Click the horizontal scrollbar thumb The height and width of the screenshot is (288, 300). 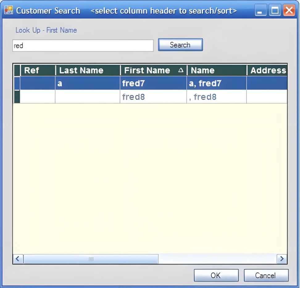[x=91, y=259]
